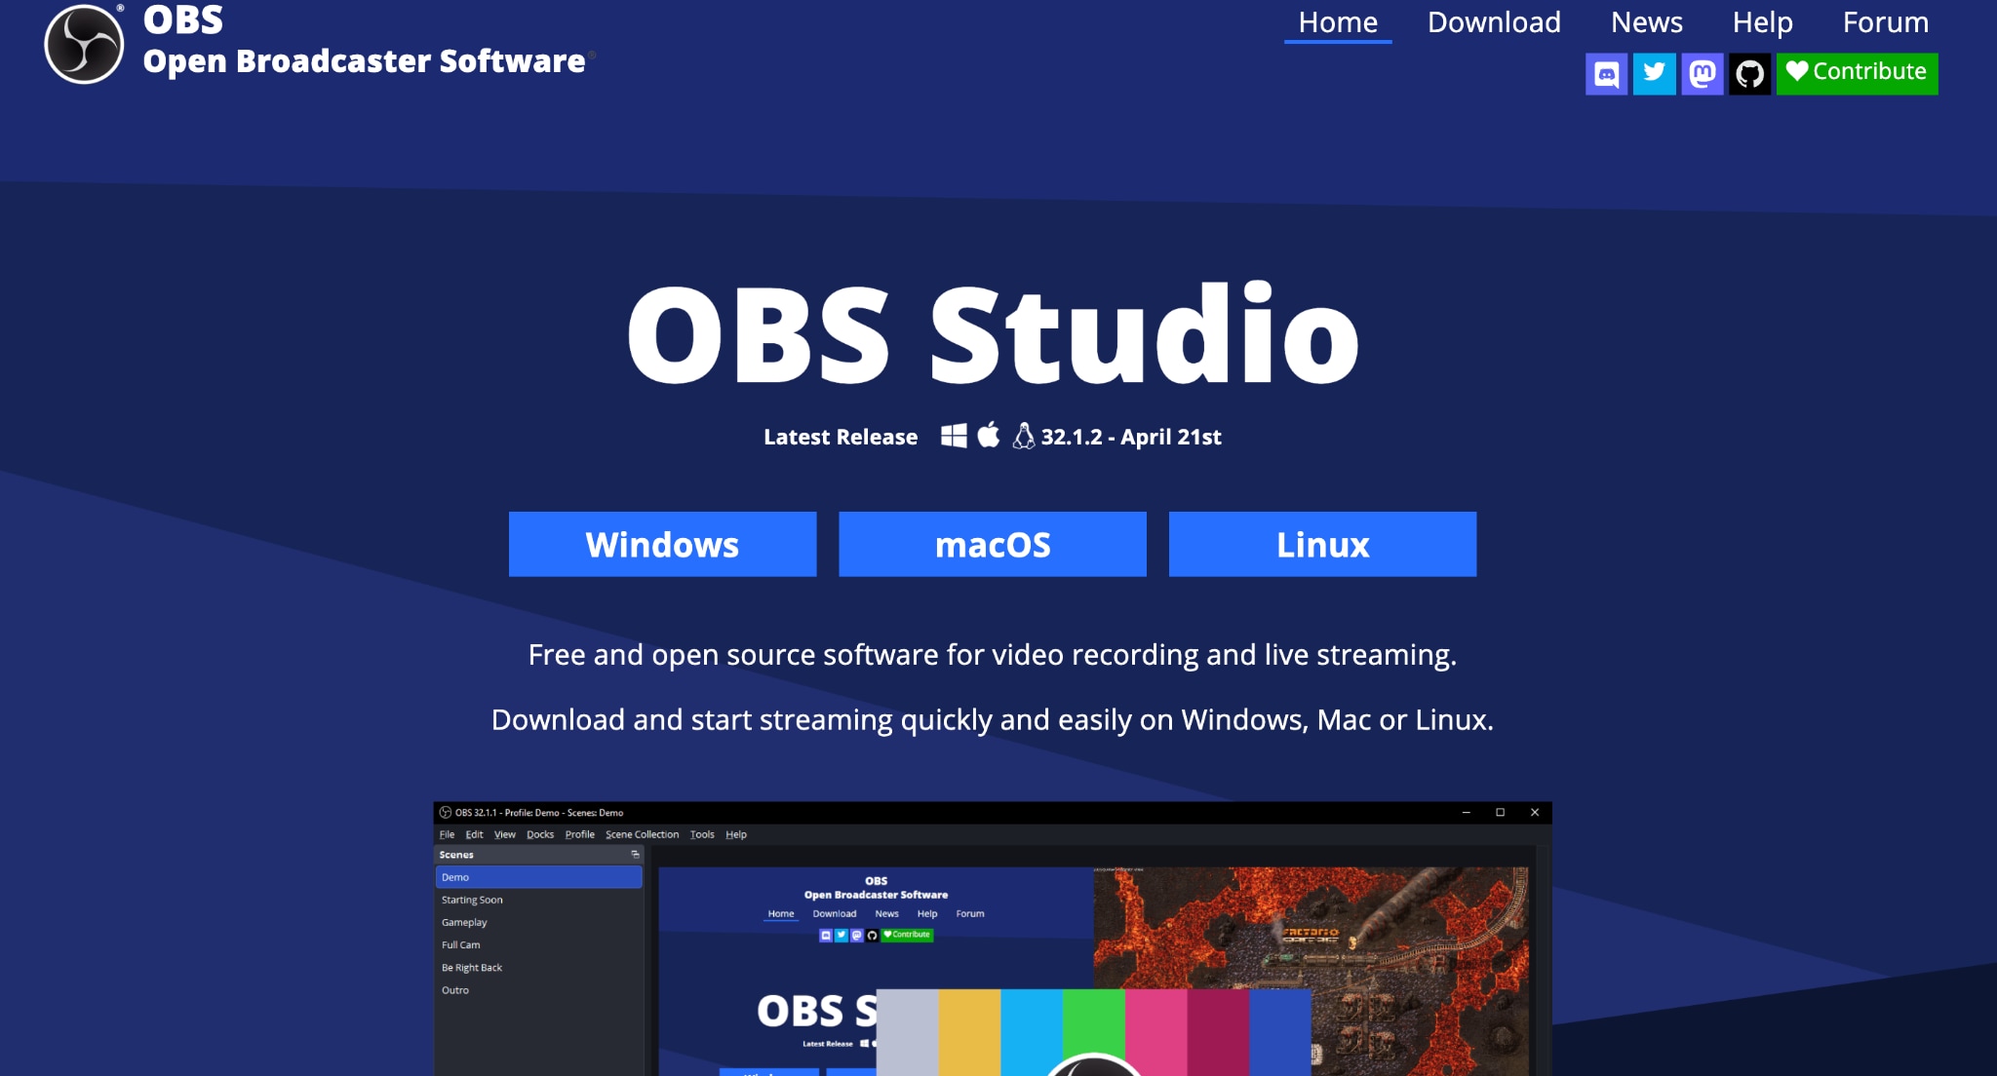Click Docks menu in OBS screenshot
Viewport: 1997px width, 1076px height.
point(540,834)
